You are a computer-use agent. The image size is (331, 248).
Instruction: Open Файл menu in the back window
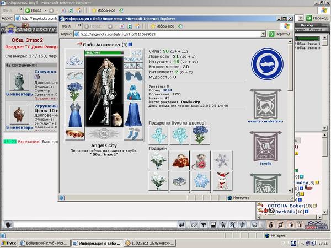(8, 10)
